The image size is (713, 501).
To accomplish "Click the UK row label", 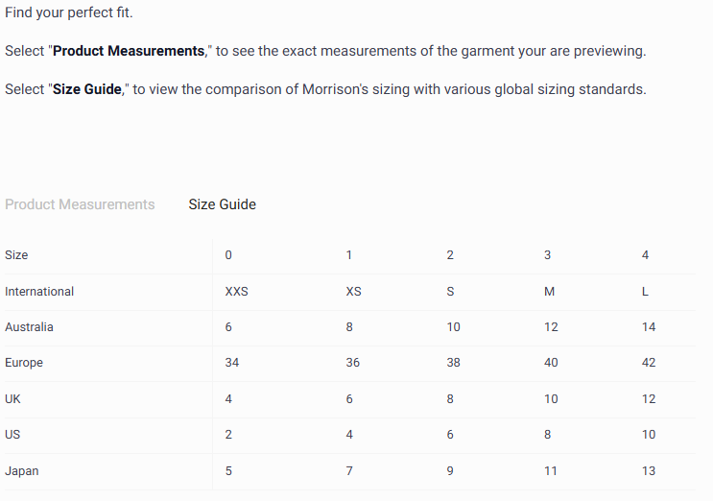I will pos(13,399).
